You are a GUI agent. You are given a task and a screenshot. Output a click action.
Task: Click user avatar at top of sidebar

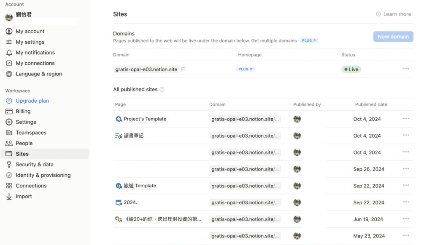[x=9, y=17]
